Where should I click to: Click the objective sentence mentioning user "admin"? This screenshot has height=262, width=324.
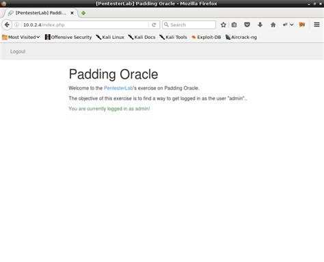tap(158, 99)
